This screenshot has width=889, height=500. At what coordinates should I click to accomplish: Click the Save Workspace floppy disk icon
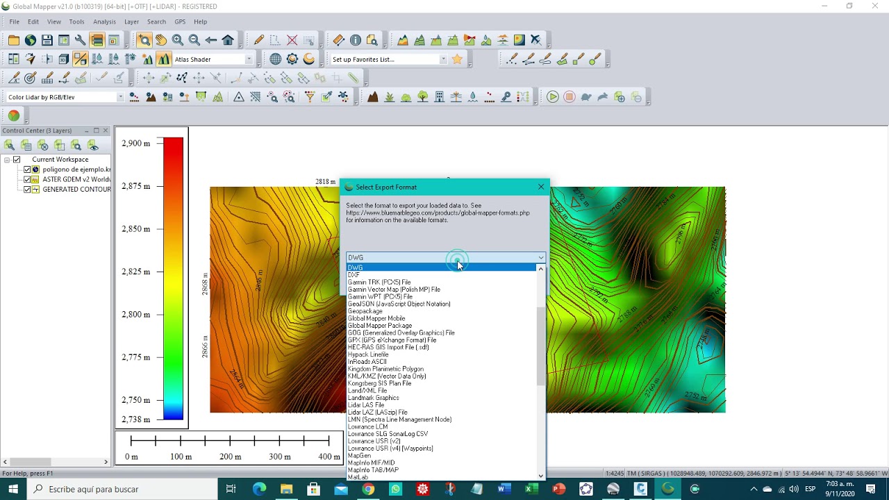tap(47, 40)
